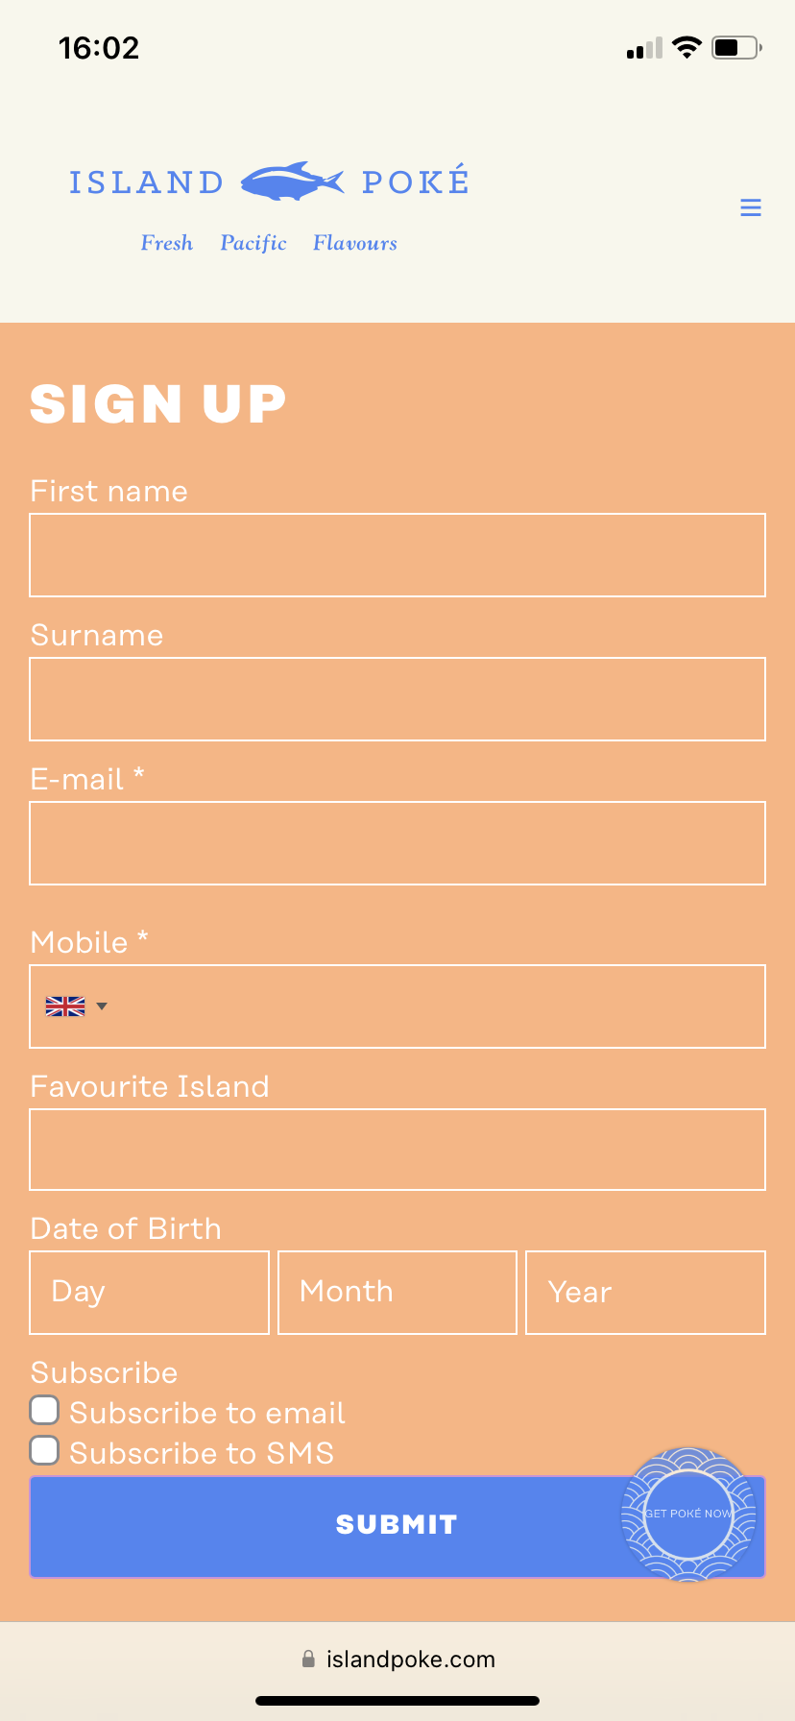Expand the mobile country code dropdown arrow
The image size is (795, 1721).
tap(102, 1006)
